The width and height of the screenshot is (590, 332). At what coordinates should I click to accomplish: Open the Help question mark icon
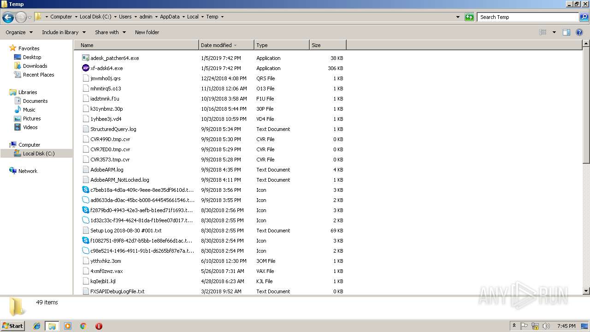[x=579, y=32]
